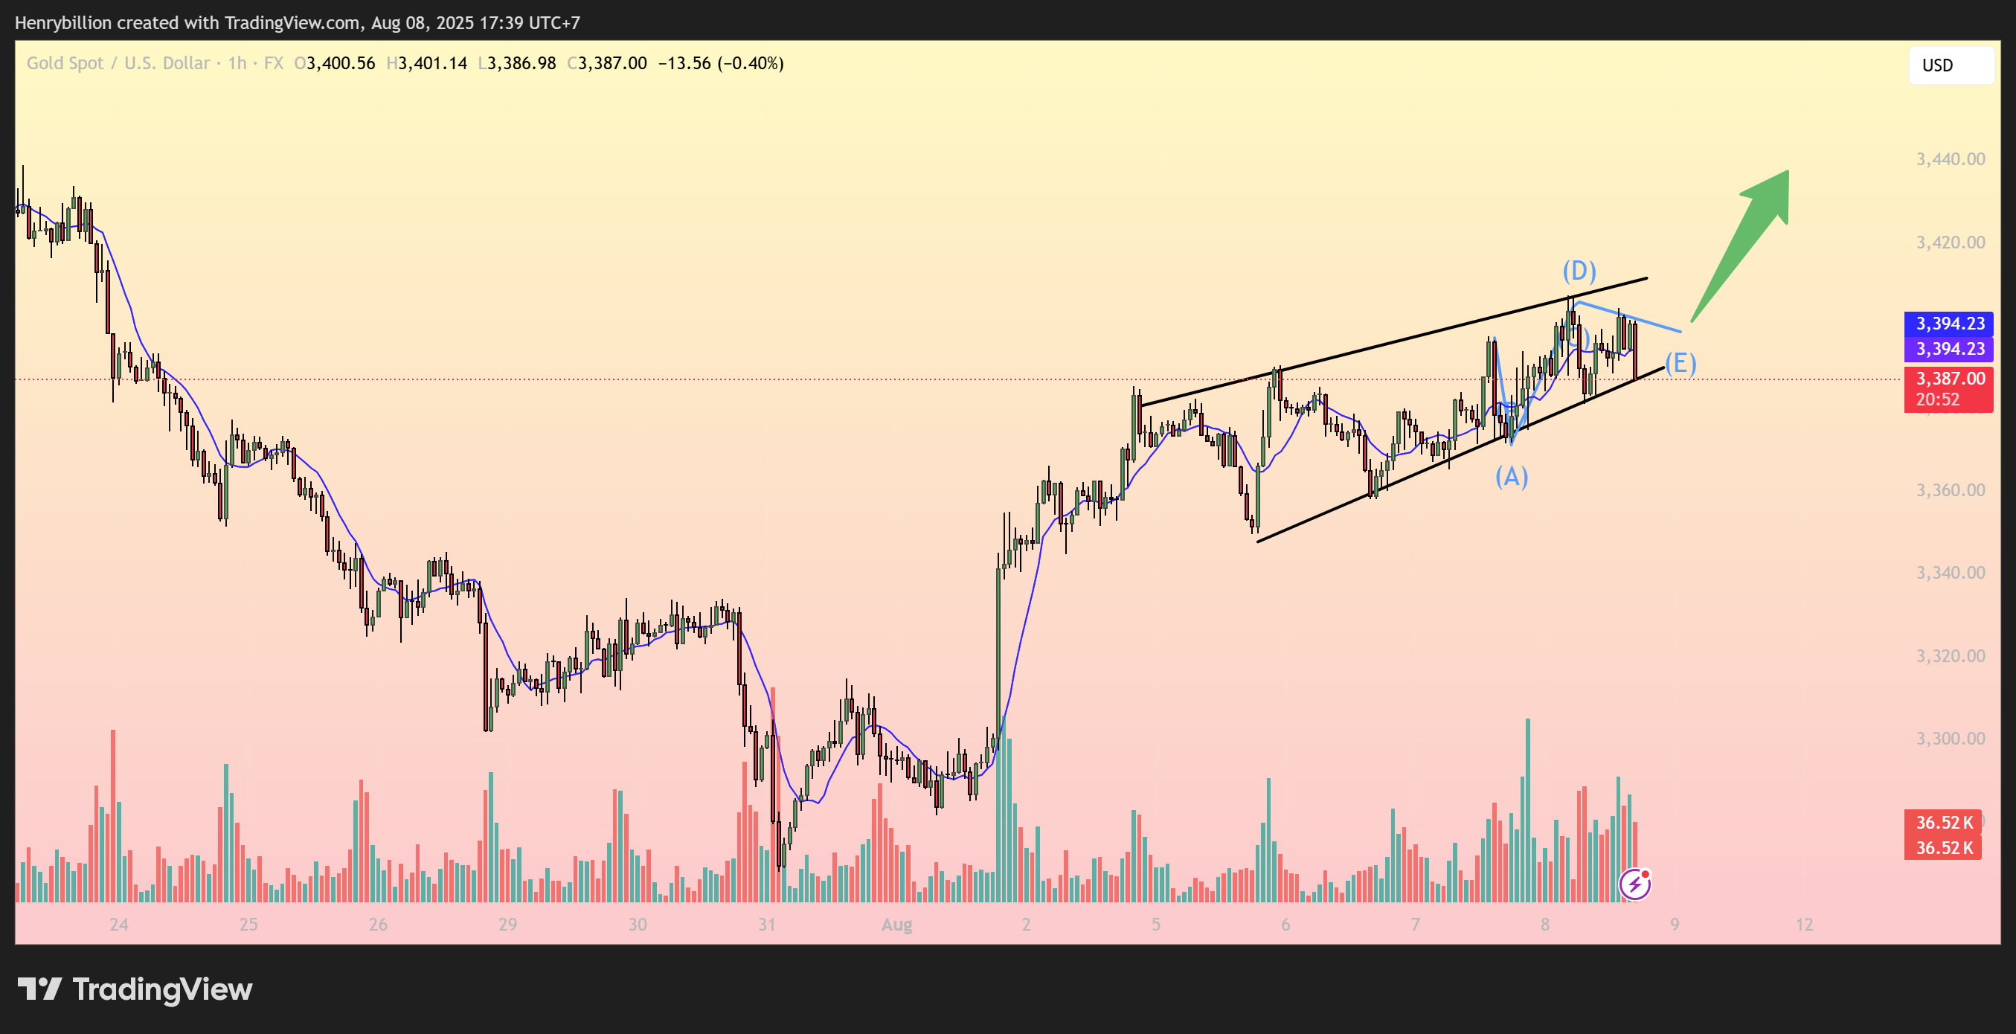The height and width of the screenshot is (1034, 2016).
Task: Click the high value 3,401.14
Action: point(433,63)
